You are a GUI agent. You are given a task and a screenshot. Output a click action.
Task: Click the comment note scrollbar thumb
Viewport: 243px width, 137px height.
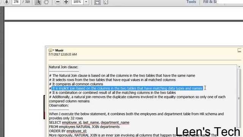[x=239, y=98]
